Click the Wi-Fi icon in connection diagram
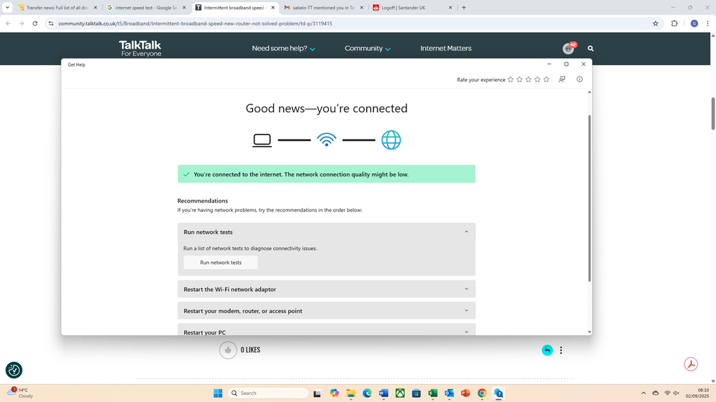 point(327,140)
